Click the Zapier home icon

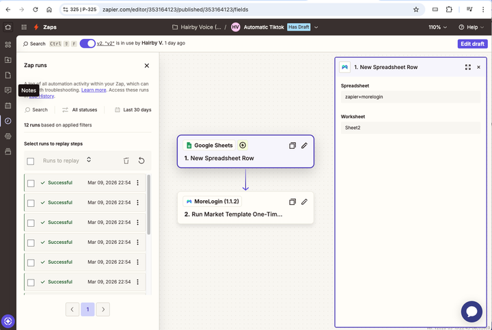point(8,27)
